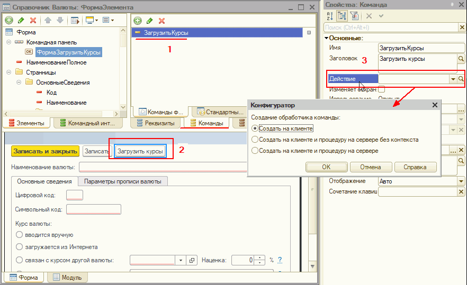Click Справка in the Конфигуратор dialog
The image size is (467, 285).
point(415,167)
